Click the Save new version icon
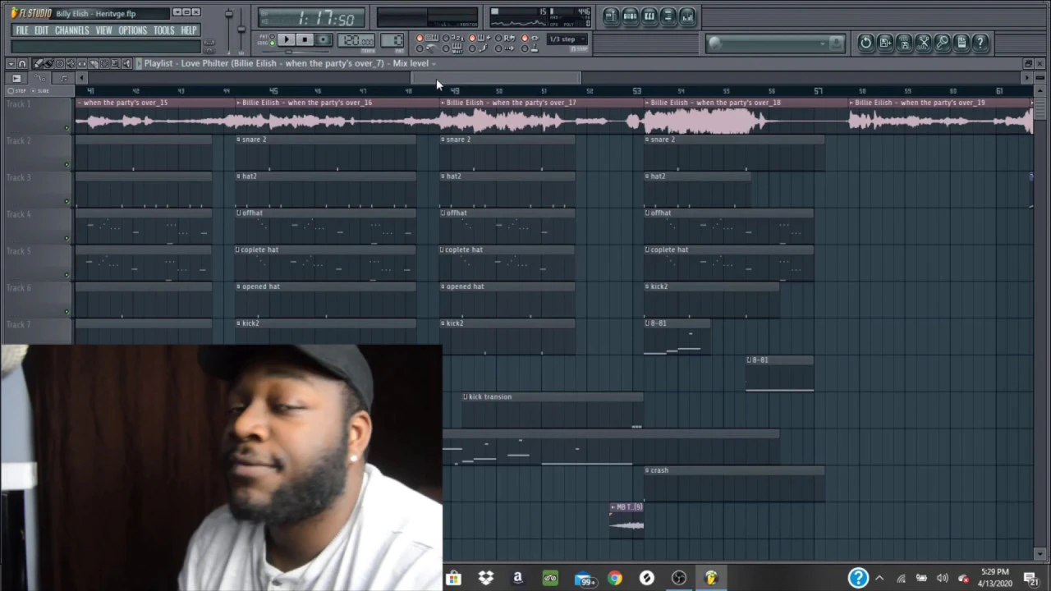The image size is (1051, 591). pyautogui.click(x=885, y=43)
